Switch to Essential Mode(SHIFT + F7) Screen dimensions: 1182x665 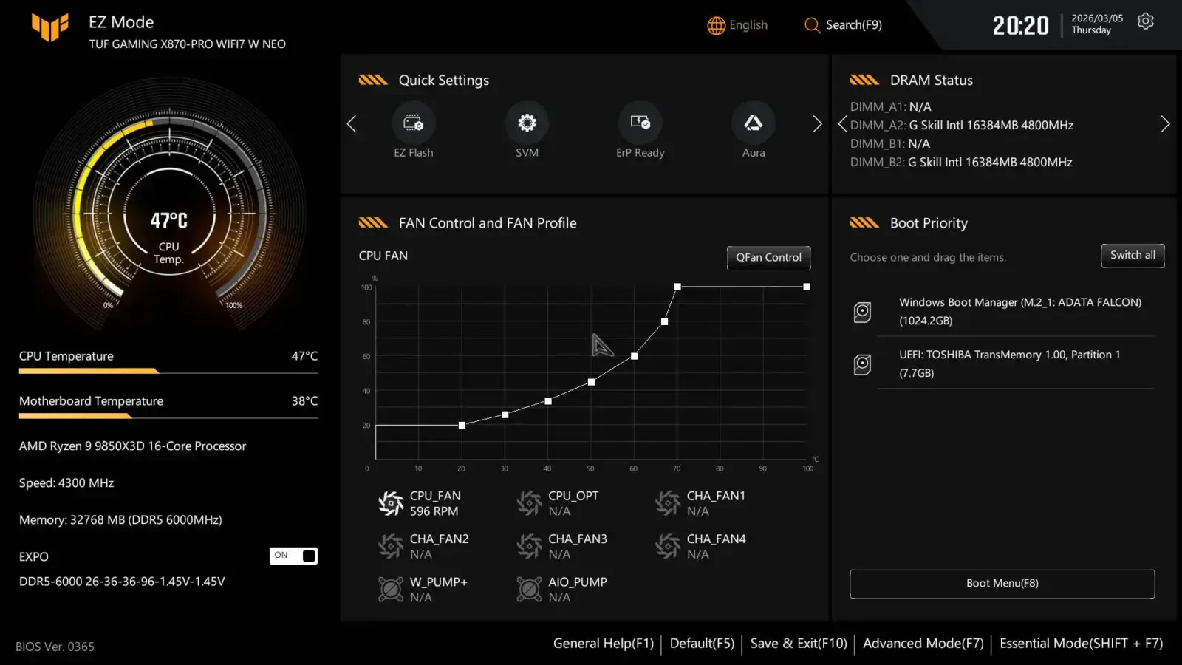[x=1082, y=644]
